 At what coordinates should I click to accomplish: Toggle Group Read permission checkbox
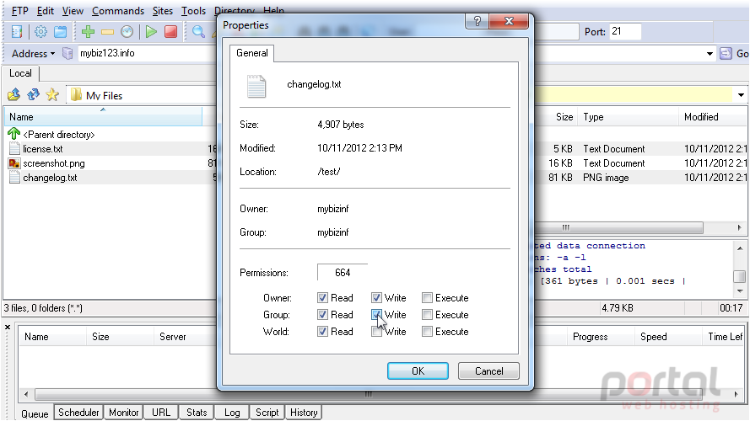[322, 315]
